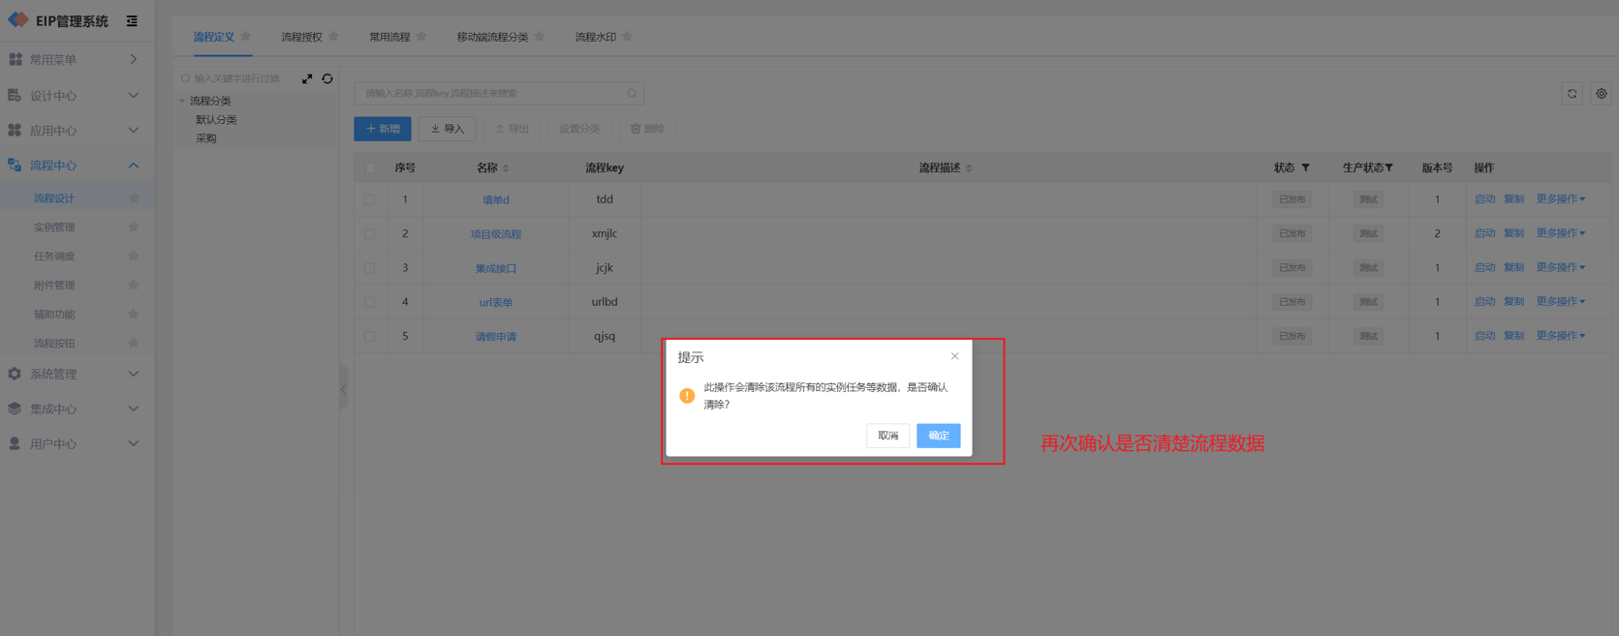
Task: Click the 用户中心 person icon
Action: tap(15, 443)
